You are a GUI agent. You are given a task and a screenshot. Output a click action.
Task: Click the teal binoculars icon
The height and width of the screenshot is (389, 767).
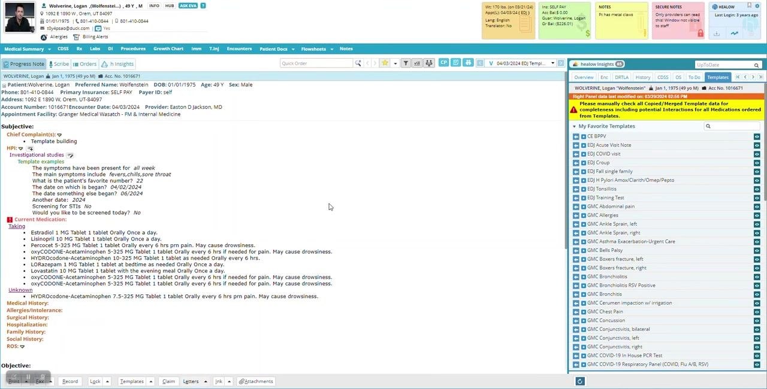pyautogui.click(x=468, y=63)
